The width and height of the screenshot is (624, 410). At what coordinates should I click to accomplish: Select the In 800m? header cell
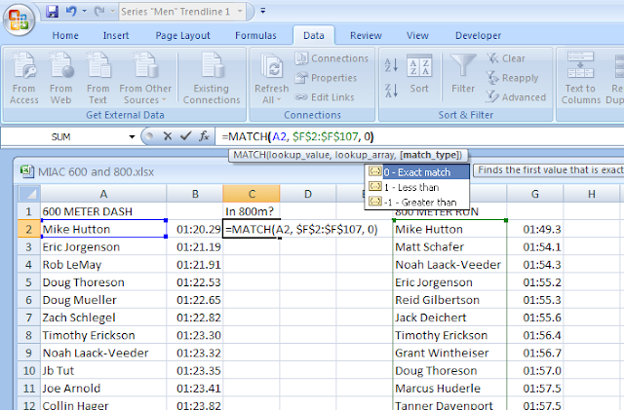click(252, 211)
